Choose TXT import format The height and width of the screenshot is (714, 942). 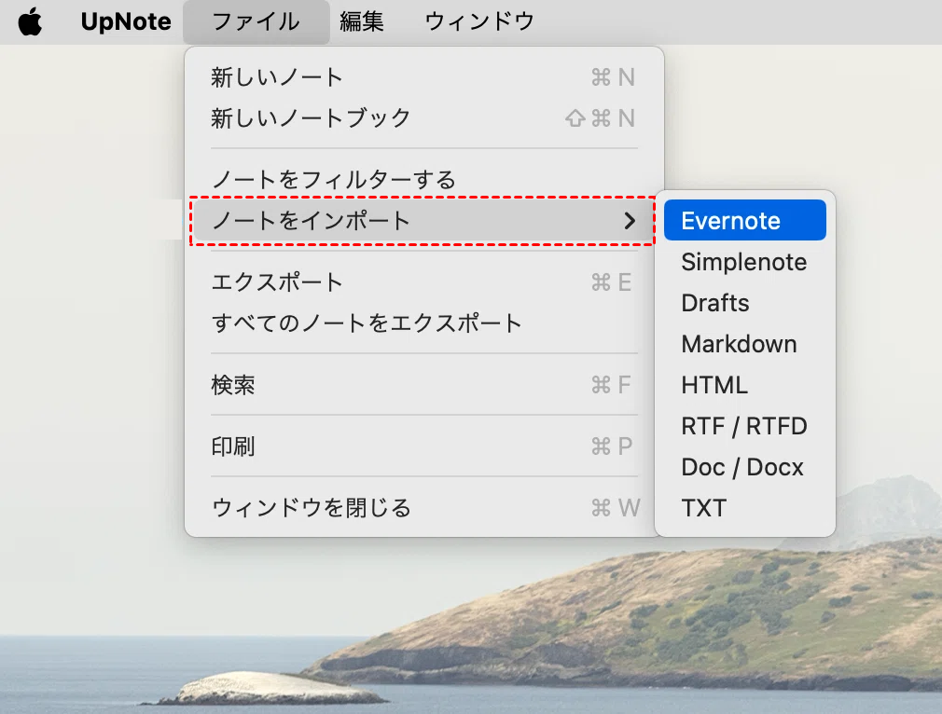tap(745, 508)
